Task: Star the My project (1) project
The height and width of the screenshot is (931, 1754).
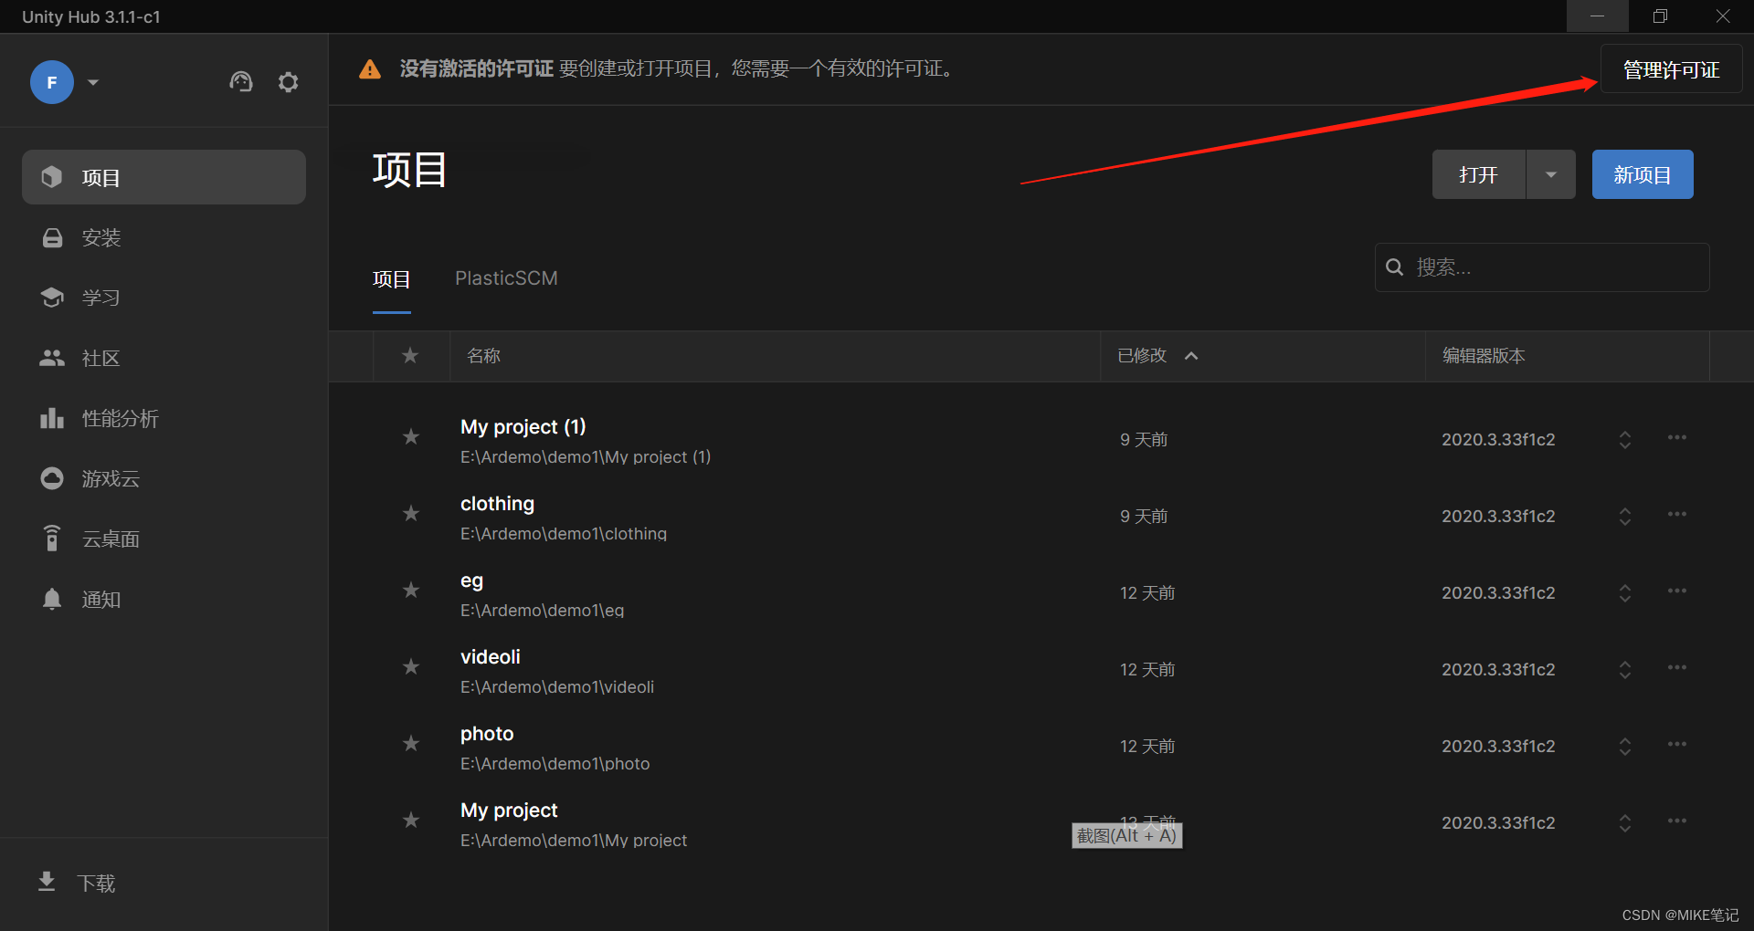Action: point(411,437)
